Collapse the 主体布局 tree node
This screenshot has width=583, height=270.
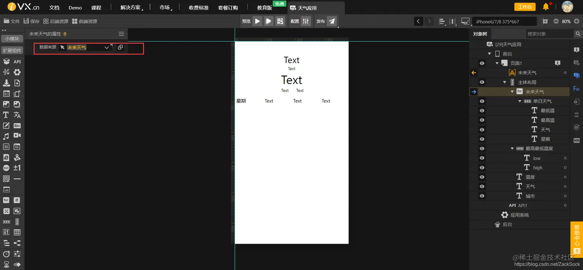[x=505, y=82]
